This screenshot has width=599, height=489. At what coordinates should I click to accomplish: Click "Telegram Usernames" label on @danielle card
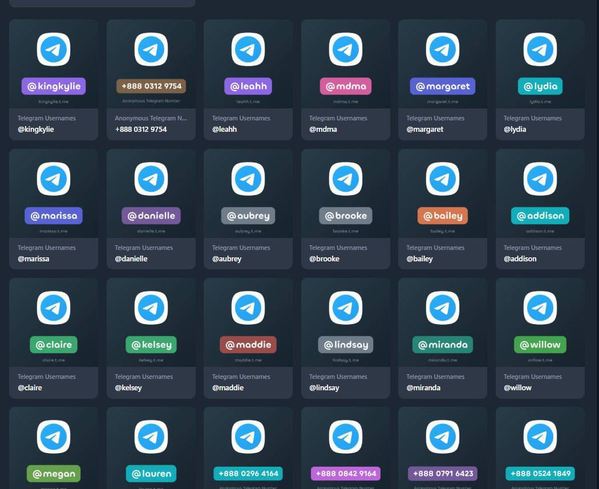pyautogui.click(x=144, y=248)
